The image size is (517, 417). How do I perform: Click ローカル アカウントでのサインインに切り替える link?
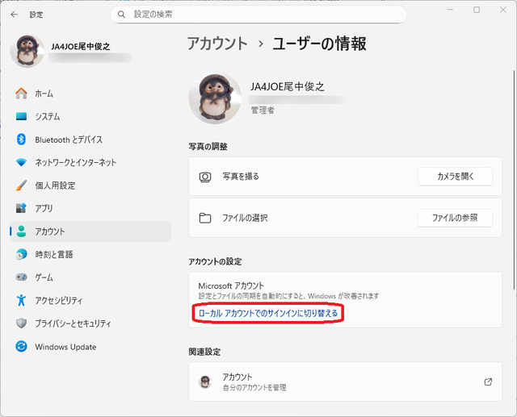pyautogui.click(x=268, y=313)
